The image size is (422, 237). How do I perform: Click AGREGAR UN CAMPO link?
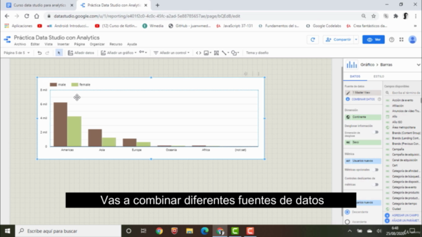pos(405,215)
